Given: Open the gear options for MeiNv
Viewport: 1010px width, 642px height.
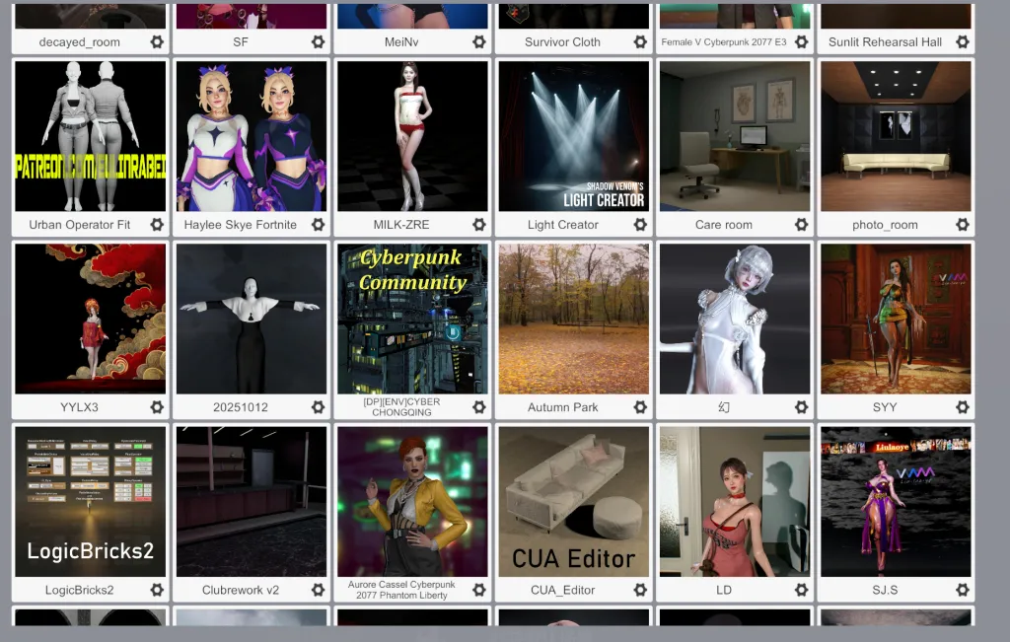Looking at the screenshot, I should 479,41.
